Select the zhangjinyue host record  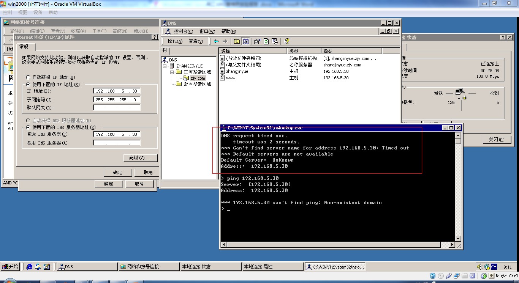[x=237, y=71]
